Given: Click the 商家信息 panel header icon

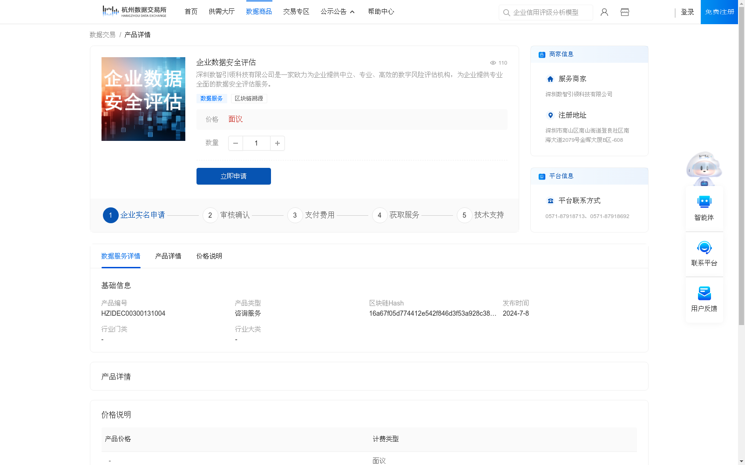Looking at the screenshot, I should point(542,54).
